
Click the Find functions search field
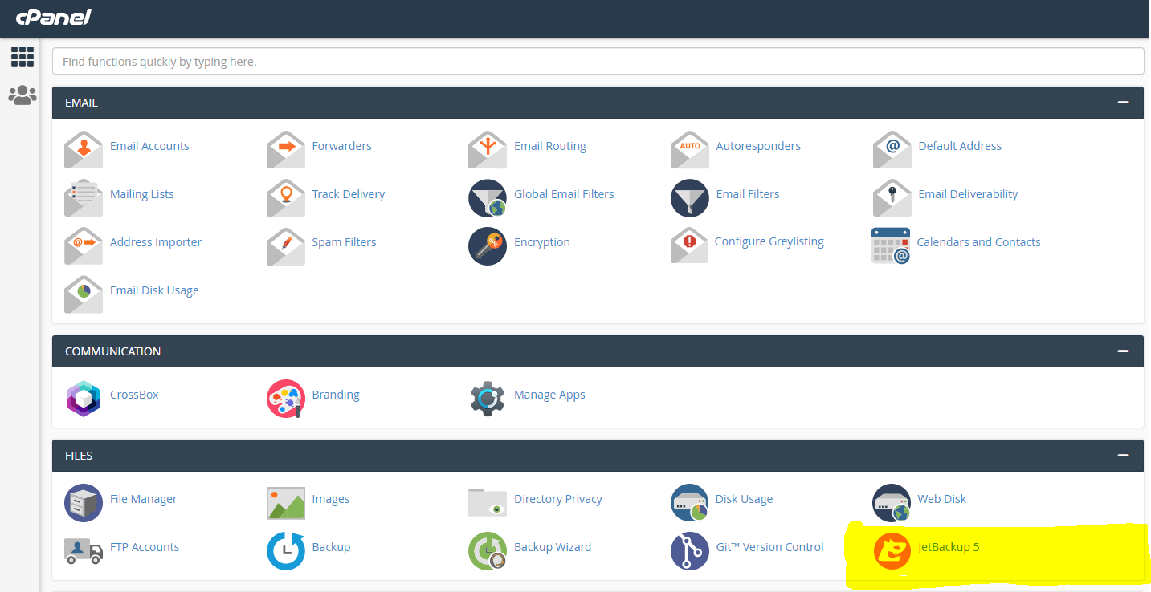[598, 61]
